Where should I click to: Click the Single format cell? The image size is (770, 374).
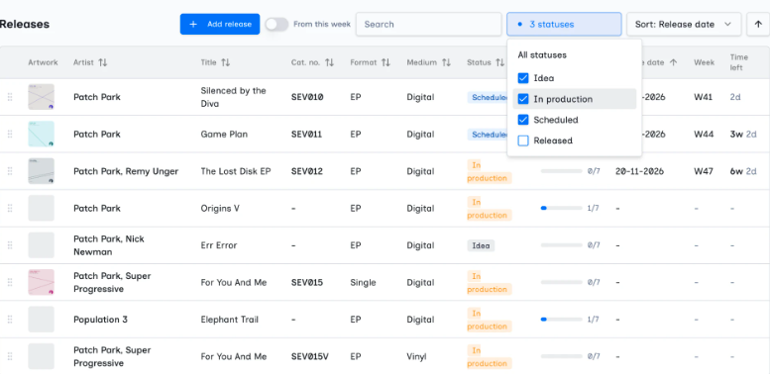point(363,282)
